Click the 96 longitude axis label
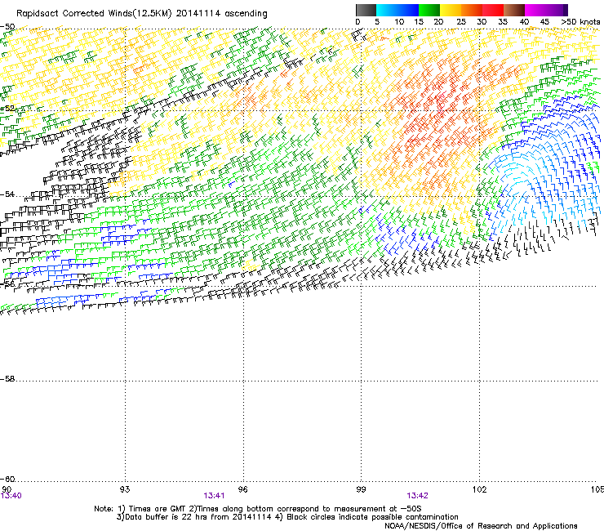This screenshot has width=604, height=531. pos(242,489)
